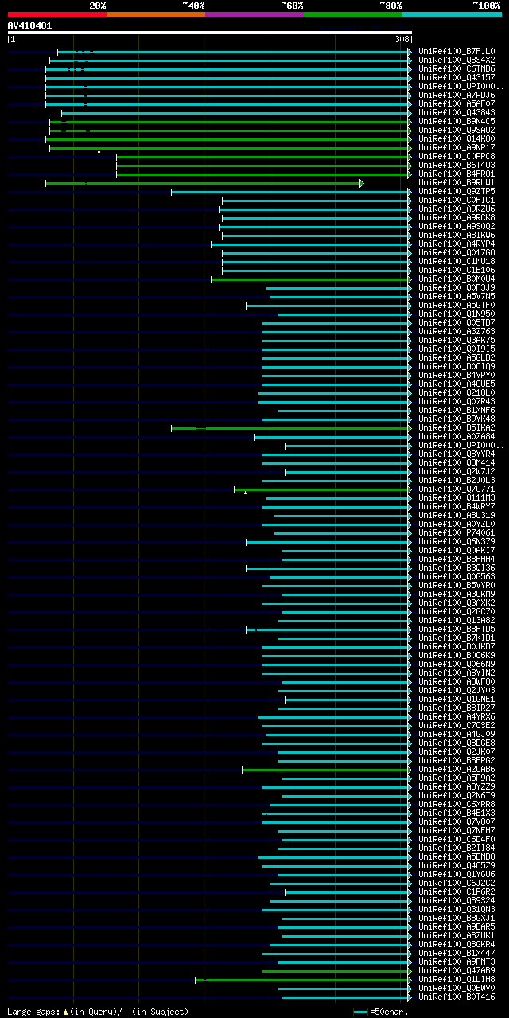509x1018 pixels.
Task: Open hit UniRef100_Q43157
Action: (x=457, y=78)
